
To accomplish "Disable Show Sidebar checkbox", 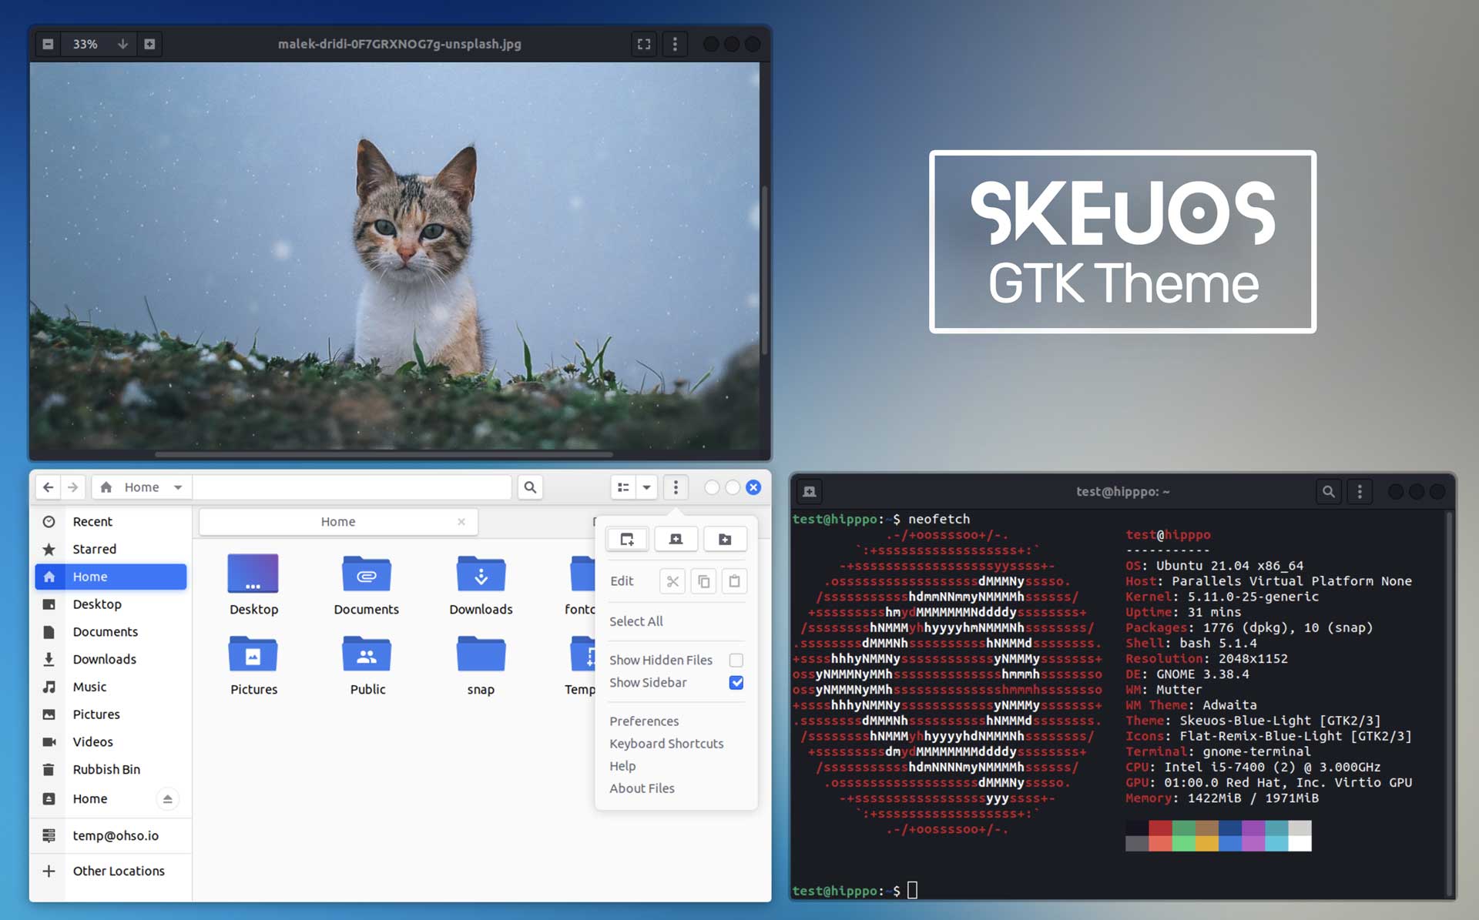I will click(736, 683).
